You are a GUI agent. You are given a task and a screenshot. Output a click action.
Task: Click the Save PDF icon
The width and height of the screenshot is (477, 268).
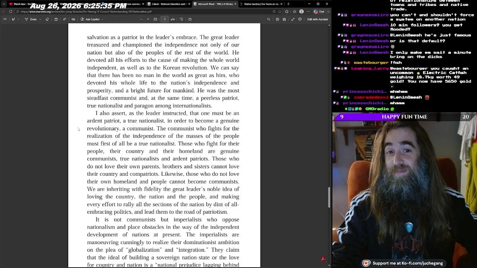pos(284,19)
